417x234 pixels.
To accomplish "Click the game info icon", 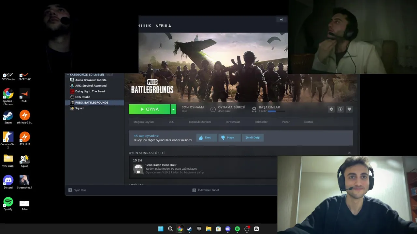I will pos(340,109).
